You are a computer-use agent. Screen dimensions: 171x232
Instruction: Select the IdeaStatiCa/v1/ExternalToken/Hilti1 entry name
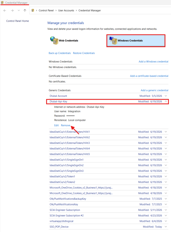pyautogui.click(x=70, y=132)
